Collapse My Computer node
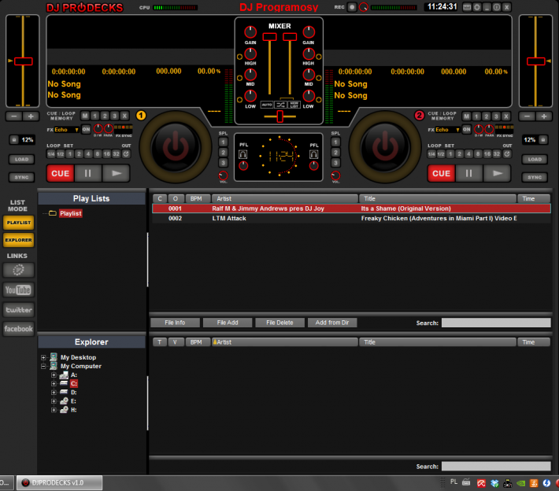Image resolution: width=559 pixels, height=491 pixels. point(43,367)
